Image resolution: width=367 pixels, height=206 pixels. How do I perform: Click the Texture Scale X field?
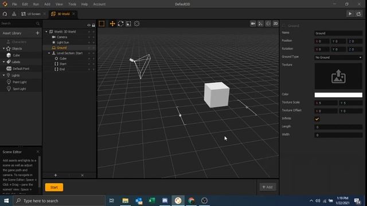(326, 103)
